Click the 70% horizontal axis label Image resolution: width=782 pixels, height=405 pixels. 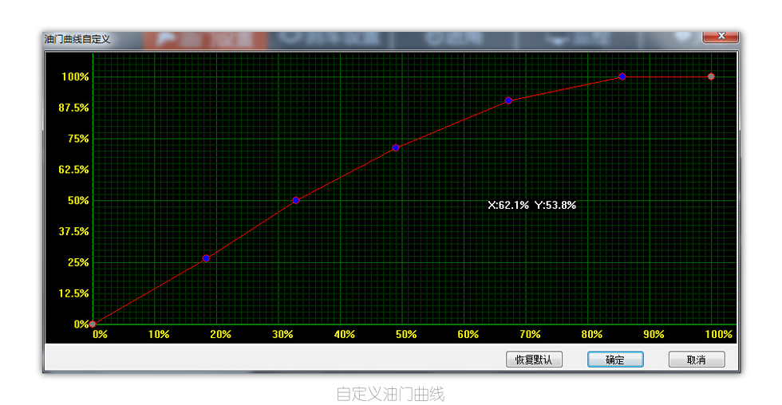[530, 334]
